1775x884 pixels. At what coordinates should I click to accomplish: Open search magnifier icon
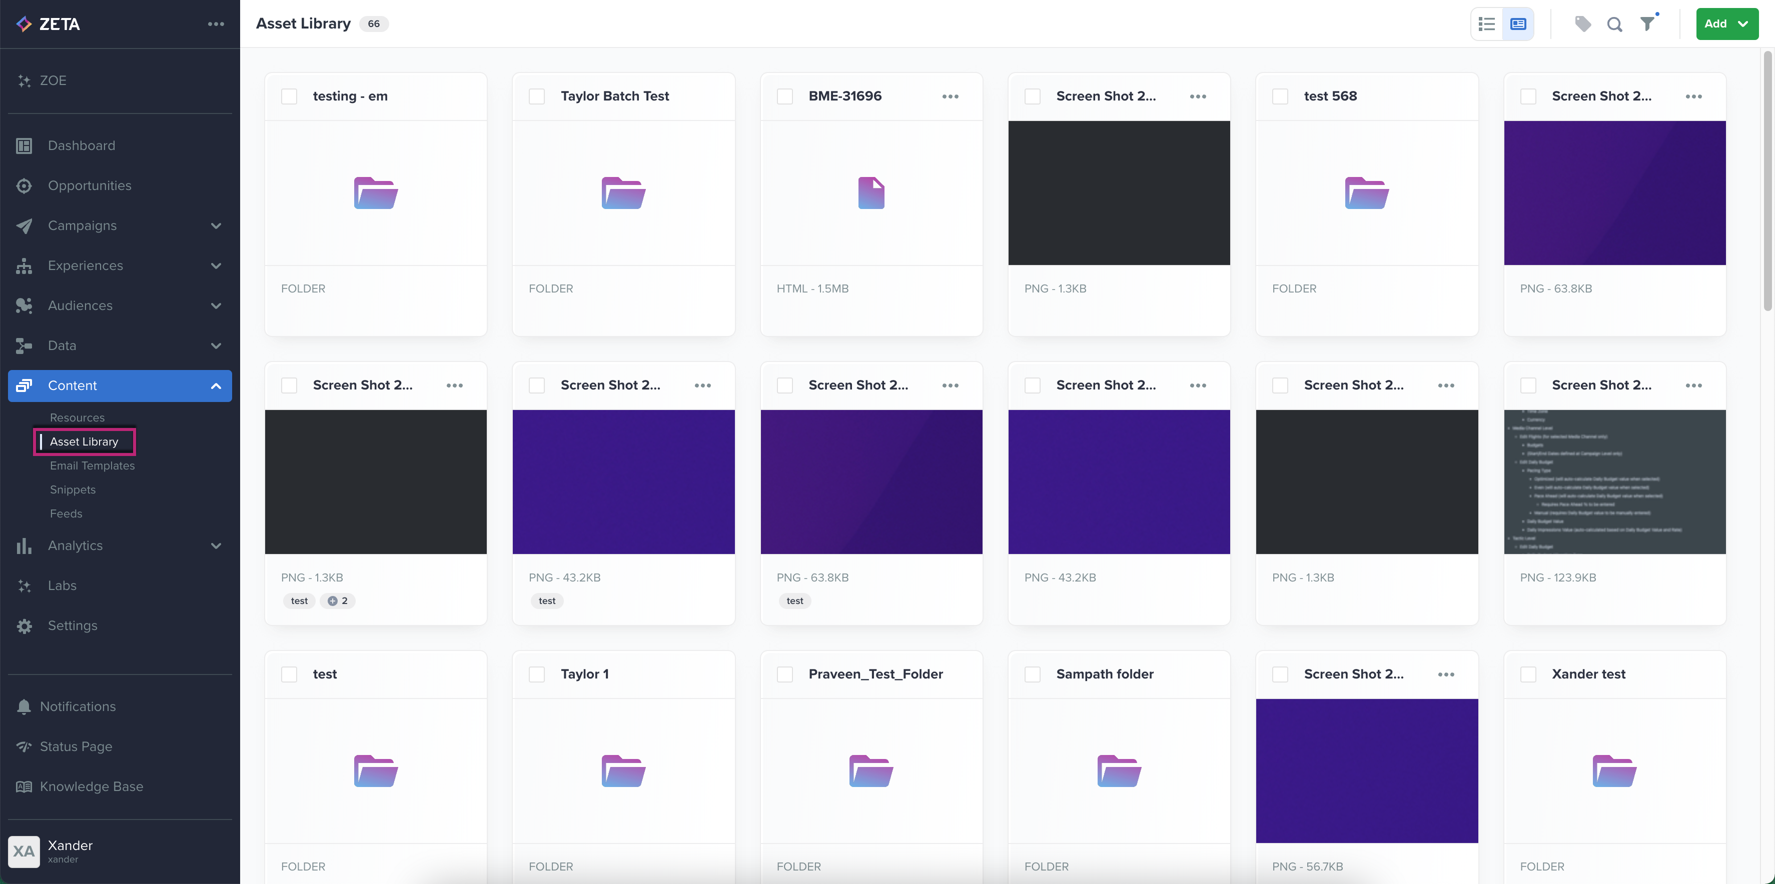[x=1614, y=25]
